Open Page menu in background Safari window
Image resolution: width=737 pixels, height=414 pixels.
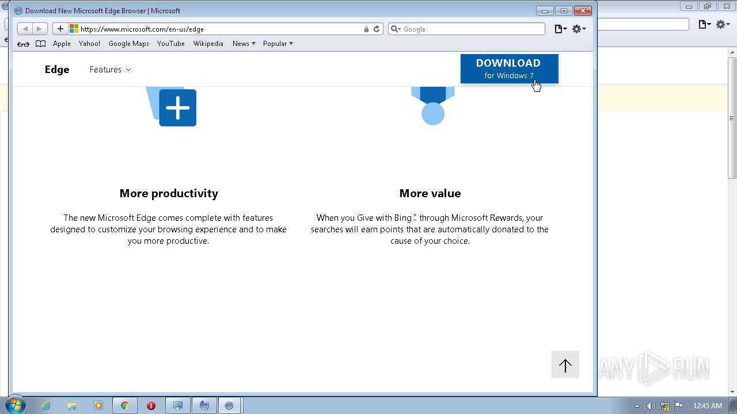click(704, 24)
